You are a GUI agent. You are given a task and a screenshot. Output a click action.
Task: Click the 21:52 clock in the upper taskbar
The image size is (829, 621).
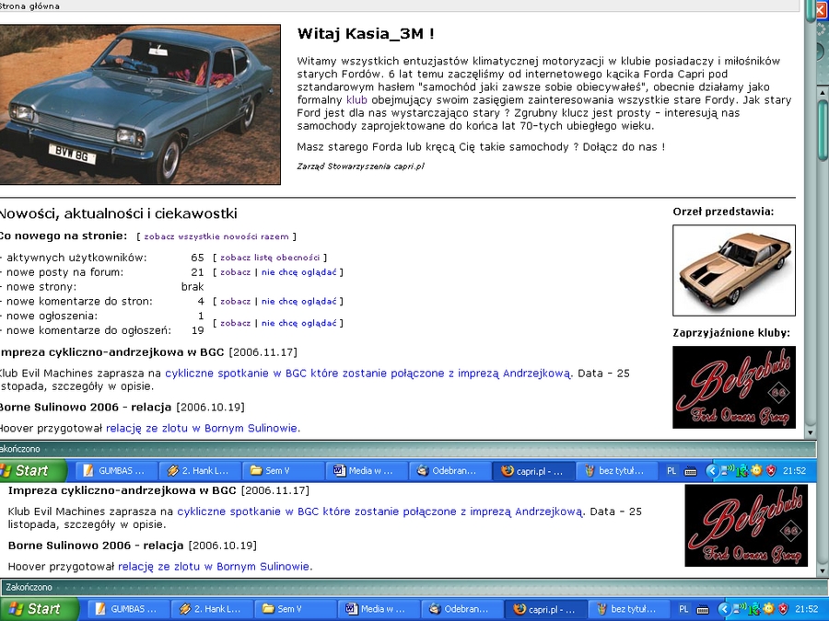(794, 470)
